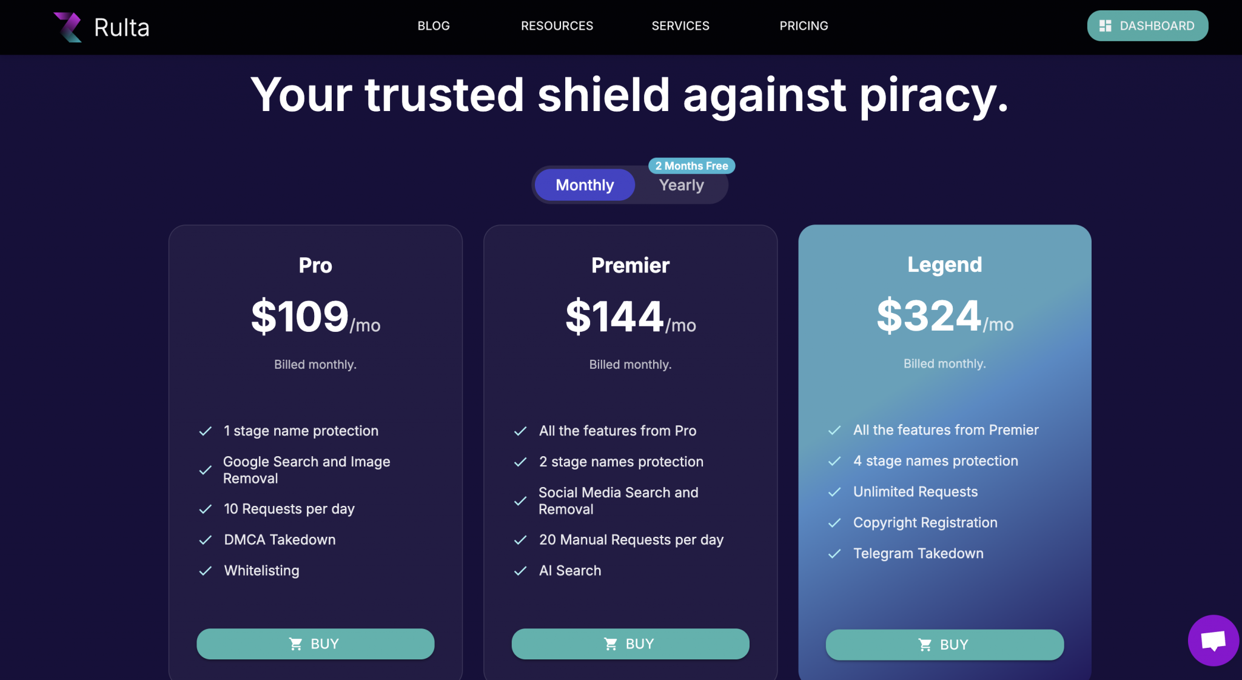Screen dimensions: 1242x680
Task: Navigate to Pricing in the navbar
Action: (x=804, y=26)
